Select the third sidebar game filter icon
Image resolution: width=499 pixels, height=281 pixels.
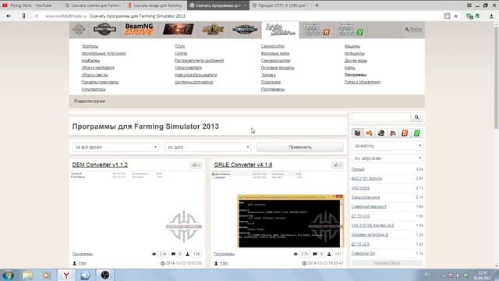pos(381,133)
